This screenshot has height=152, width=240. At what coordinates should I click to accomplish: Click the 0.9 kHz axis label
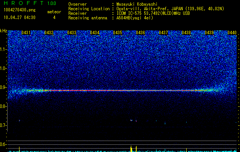click(x=3, y=87)
